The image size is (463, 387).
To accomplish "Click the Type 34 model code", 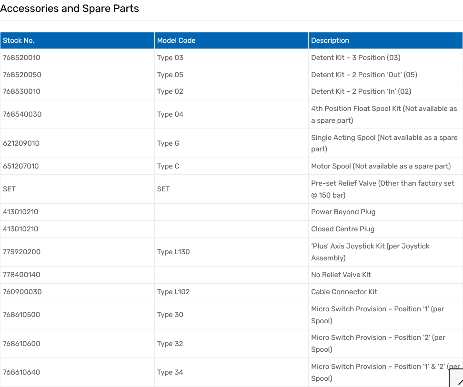I will pyautogui.click(x=170, y=372).
